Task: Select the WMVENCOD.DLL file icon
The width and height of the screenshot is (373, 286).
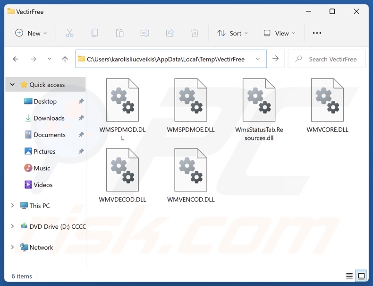Action: (191, 170)
